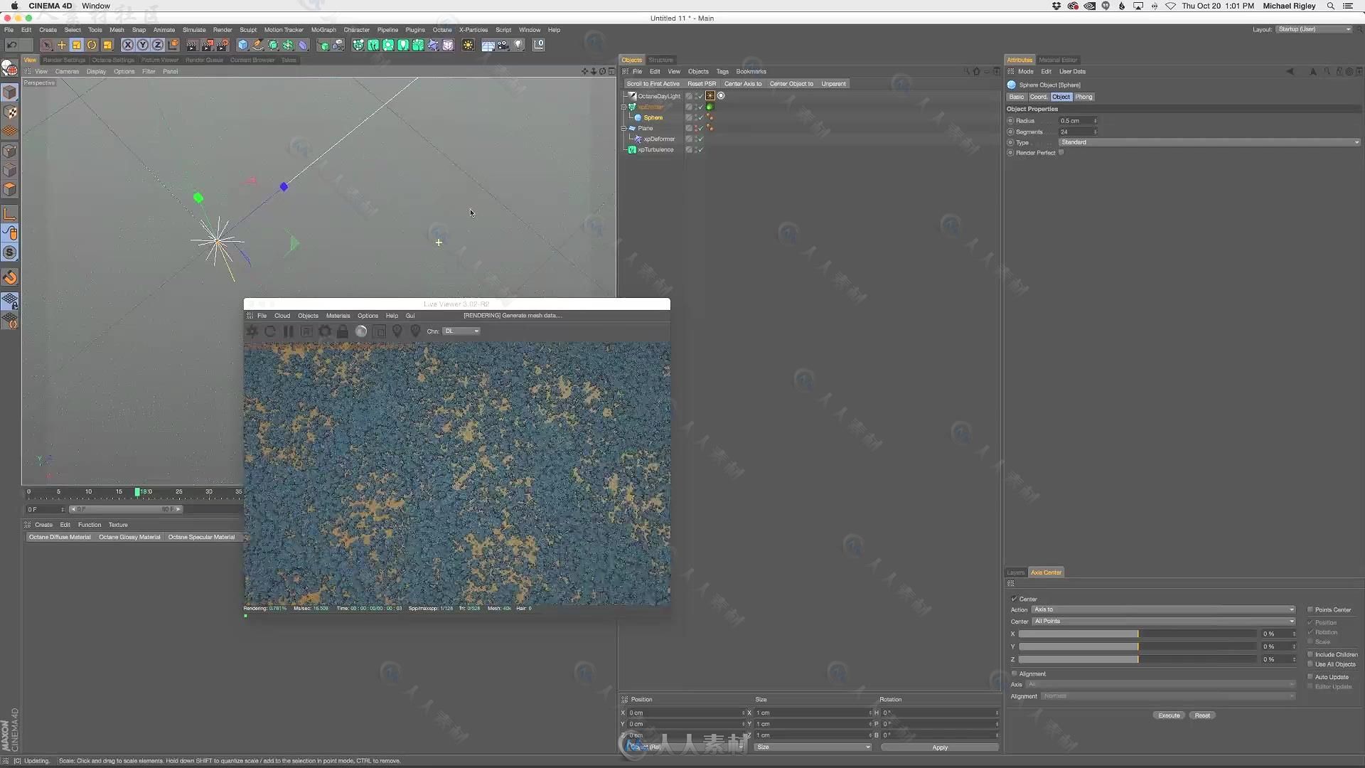Image resolution: width=1365 pixels, height=768 pixels.
Task: Click frame 10 marker in timeline
Action: (88, 491)
